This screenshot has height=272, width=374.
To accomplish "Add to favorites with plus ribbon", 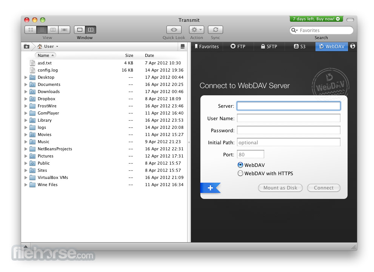I will pos(210,188).
